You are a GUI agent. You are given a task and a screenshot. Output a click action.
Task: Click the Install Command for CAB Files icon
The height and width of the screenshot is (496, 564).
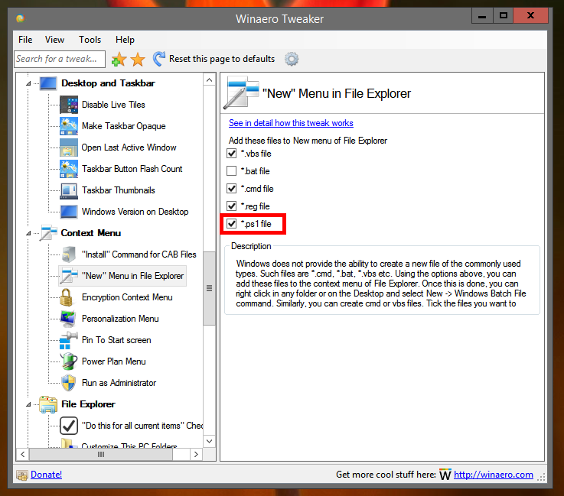(69, 254)
